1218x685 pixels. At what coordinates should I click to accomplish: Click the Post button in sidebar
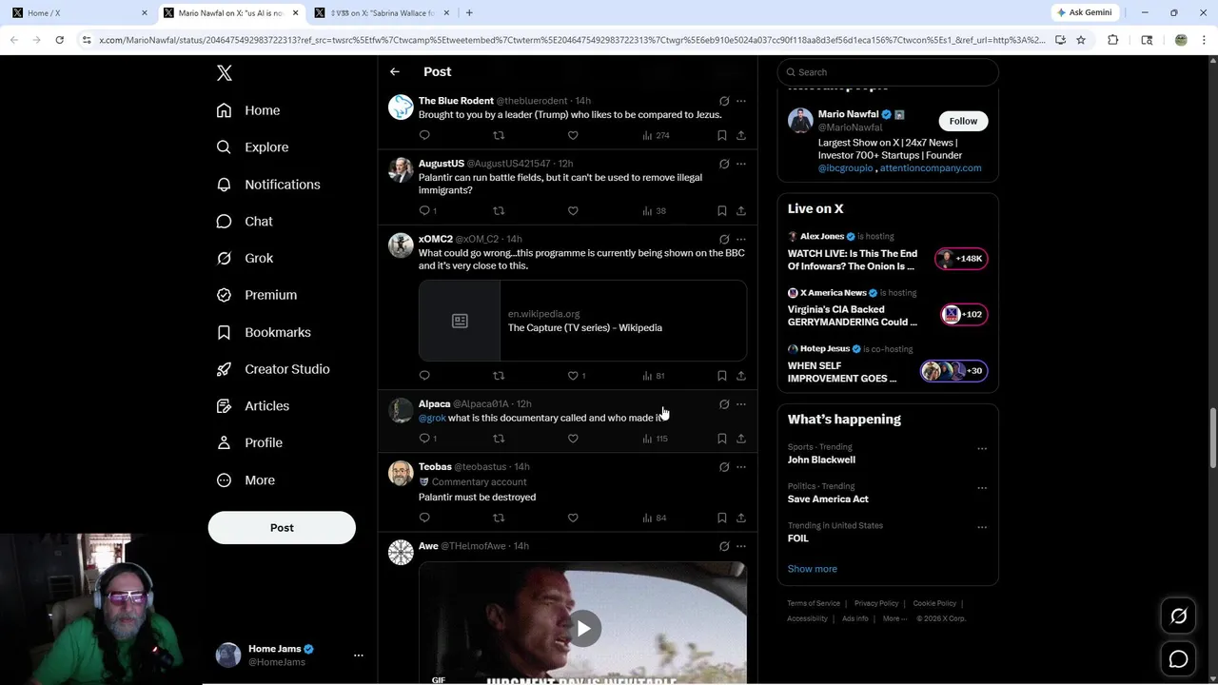click(x=282, y=528)
